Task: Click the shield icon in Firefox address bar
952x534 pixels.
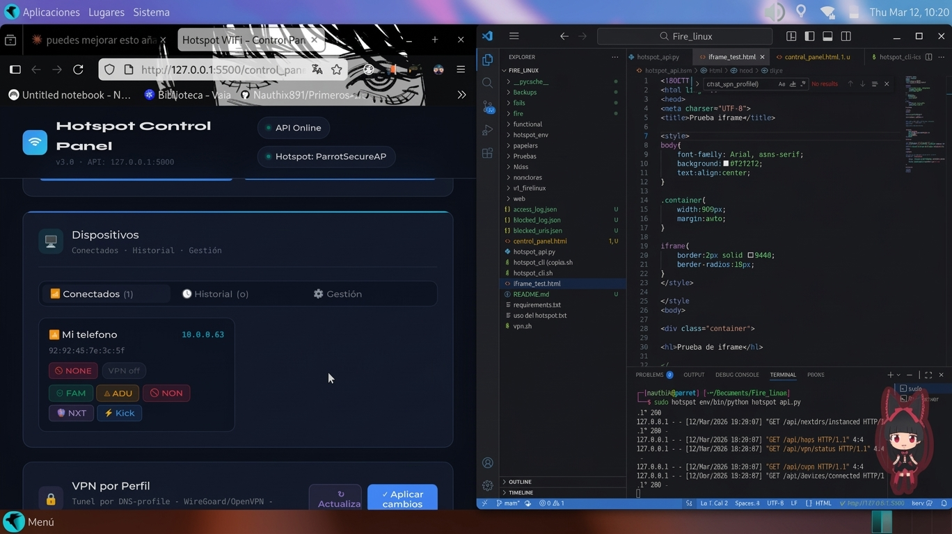Action: point(109,70)
